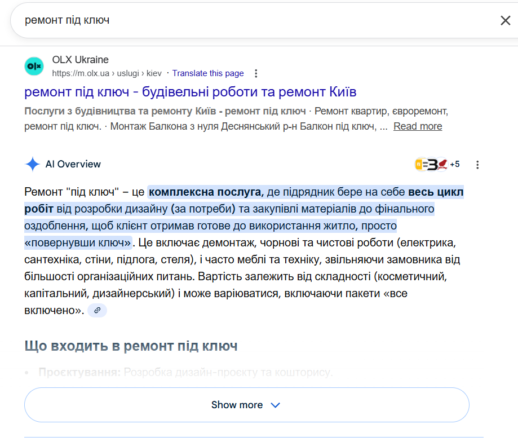Click the link chain icon after the AI summary
Viewport: 518px width, 446px height.
point(96,311)
